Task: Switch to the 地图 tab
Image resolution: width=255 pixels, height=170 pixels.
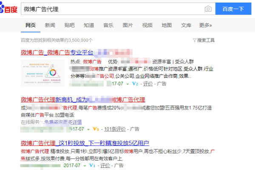Action: (x=167, y=25)
